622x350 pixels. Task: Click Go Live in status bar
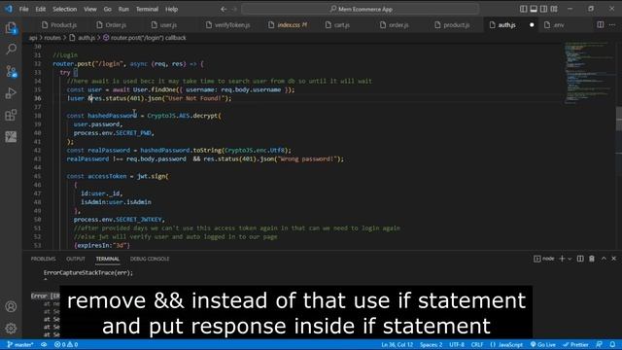[x=543, y=344]
